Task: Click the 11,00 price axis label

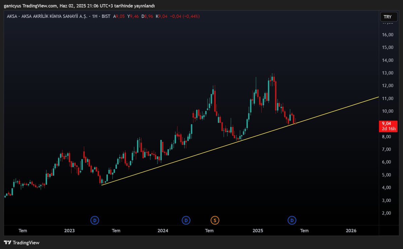Action: click(x=388, y=98)
